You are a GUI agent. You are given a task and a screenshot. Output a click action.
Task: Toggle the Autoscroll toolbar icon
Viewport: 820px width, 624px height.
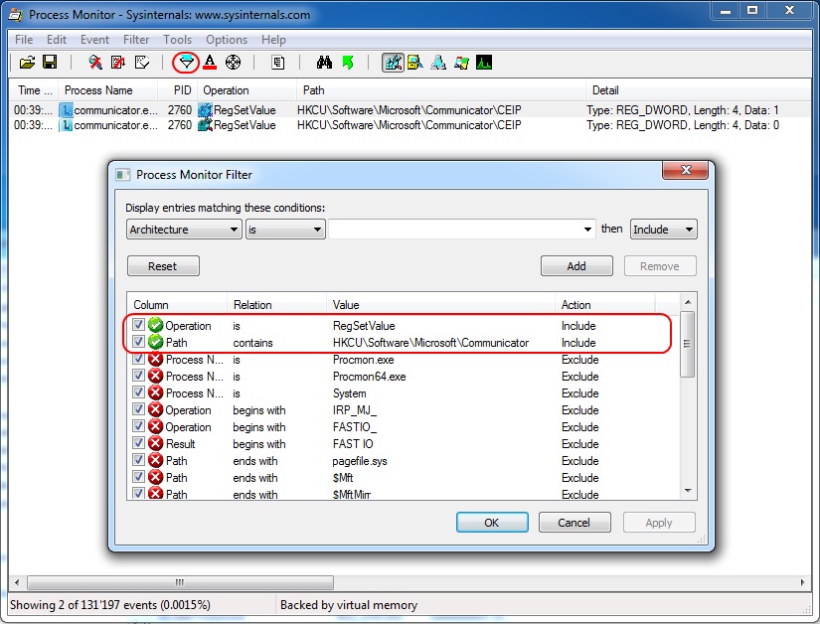click(x=118, y=63)
